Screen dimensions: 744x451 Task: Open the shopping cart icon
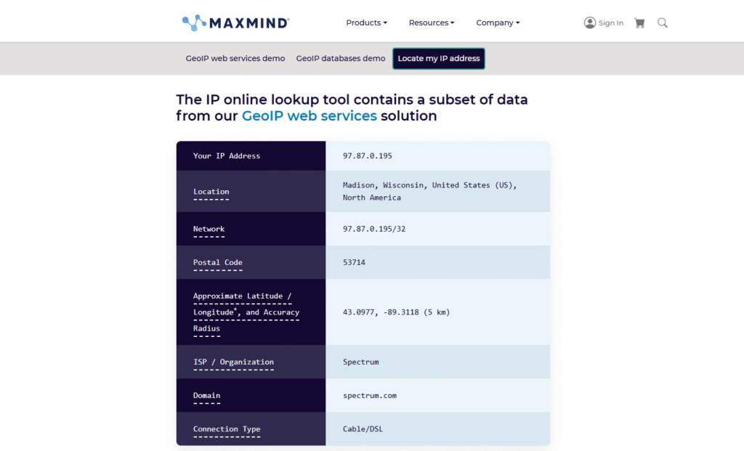[x=639, y=23]
